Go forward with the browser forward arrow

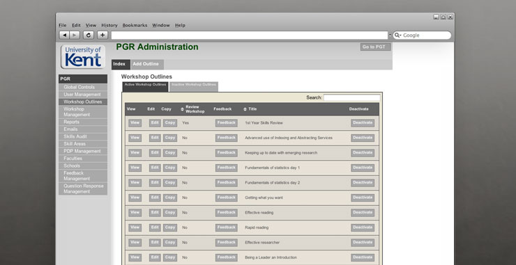click(75, 35)
